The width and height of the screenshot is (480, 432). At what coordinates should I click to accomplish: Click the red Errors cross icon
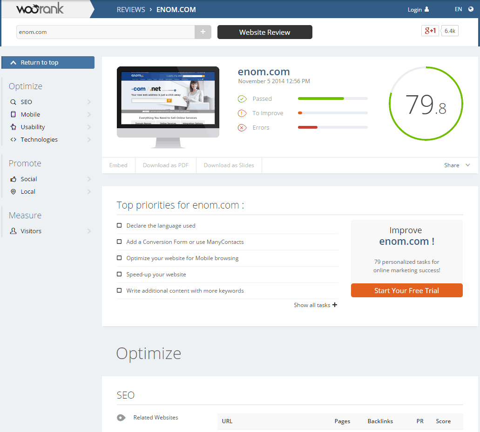(x=242, y=127)
